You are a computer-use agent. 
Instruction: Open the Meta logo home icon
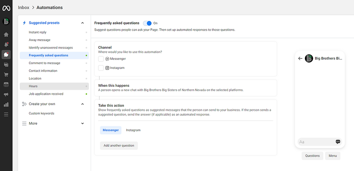[6, 8]
